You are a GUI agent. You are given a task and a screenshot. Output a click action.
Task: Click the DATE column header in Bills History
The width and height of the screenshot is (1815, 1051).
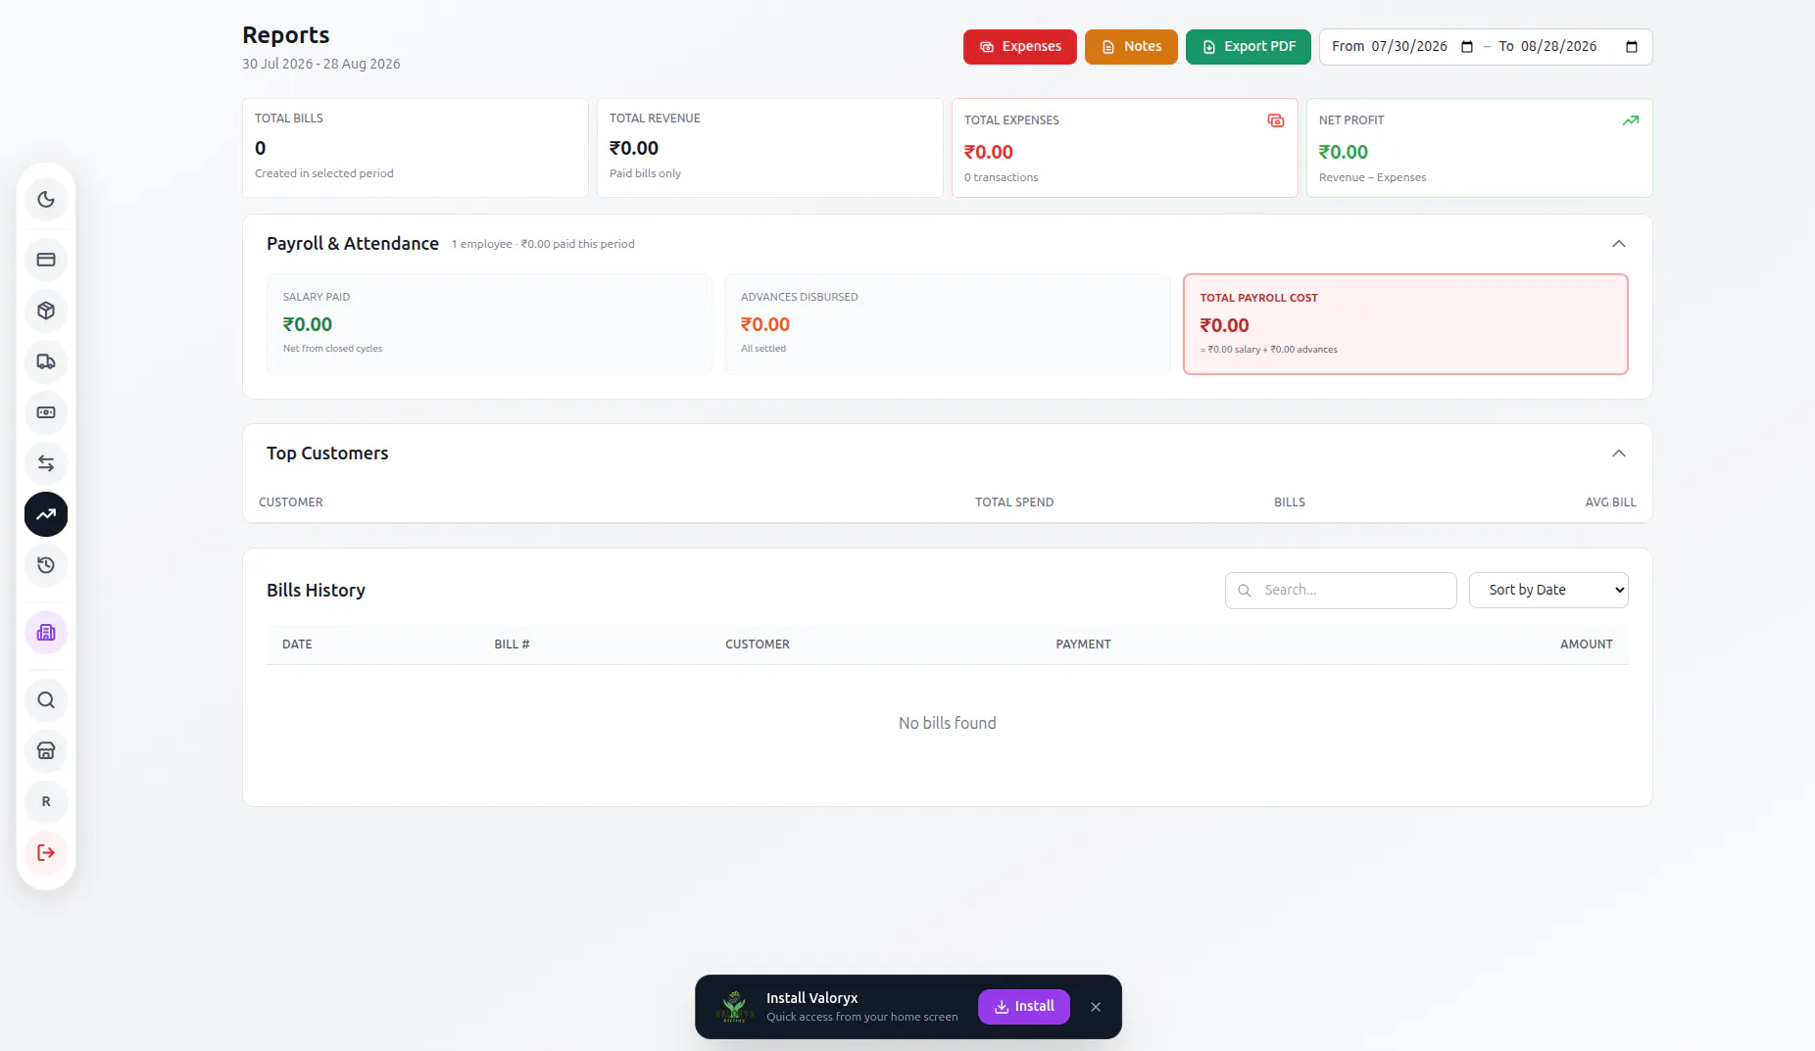pyautogui.click(x=297, y=645)
